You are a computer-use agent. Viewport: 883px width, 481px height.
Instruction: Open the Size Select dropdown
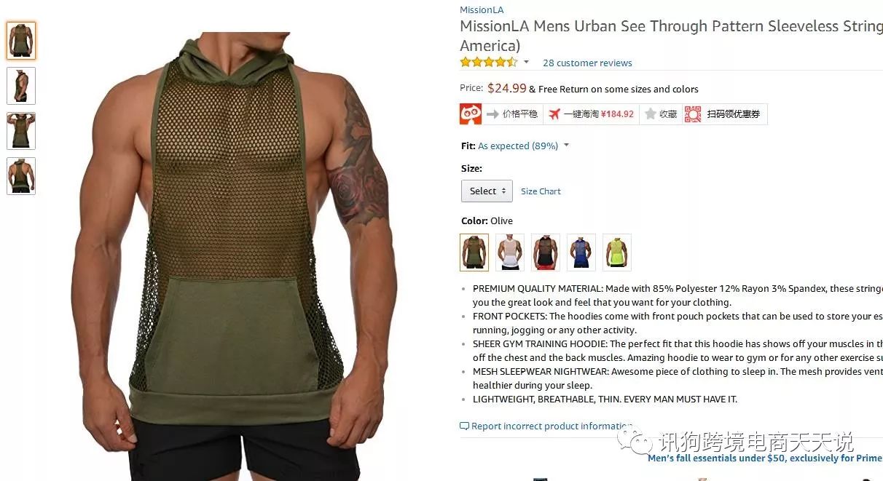(487, 191)
